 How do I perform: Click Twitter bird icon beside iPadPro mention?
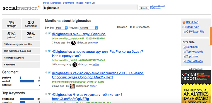point(49,51)
